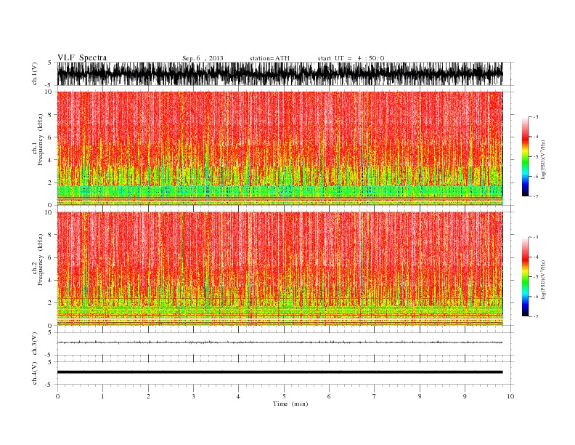Click the ch.2 spectrogram color scale bar

coord(525,276)
